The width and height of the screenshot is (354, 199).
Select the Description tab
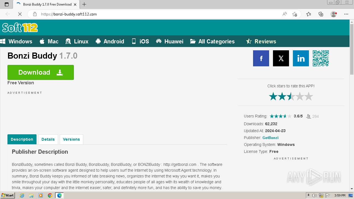pos(22,139)
